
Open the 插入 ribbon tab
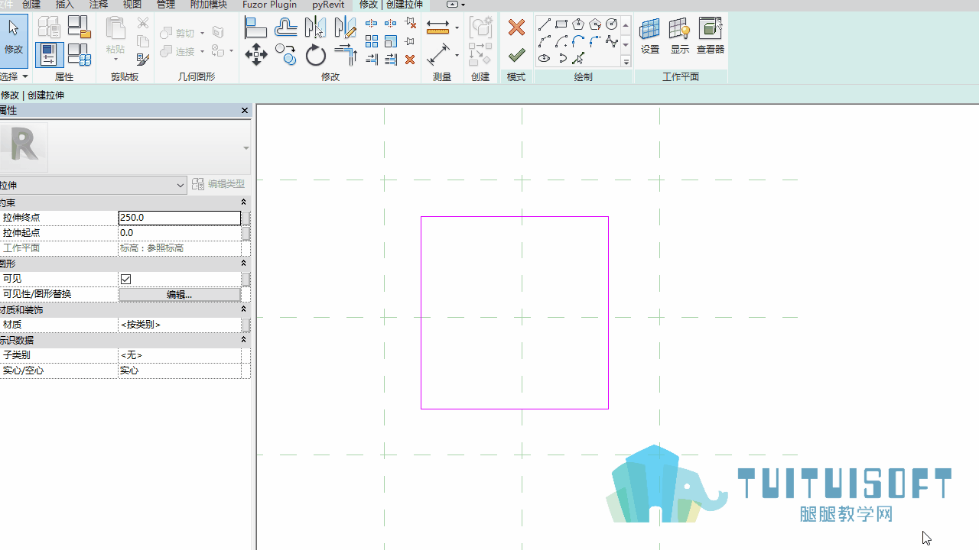pos(65,5)
